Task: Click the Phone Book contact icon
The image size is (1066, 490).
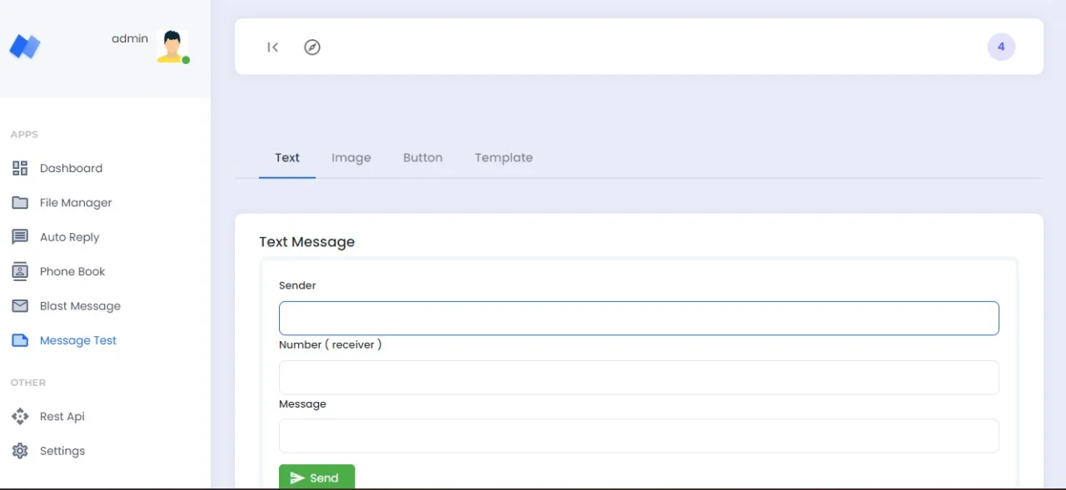Action: (20, 271)
